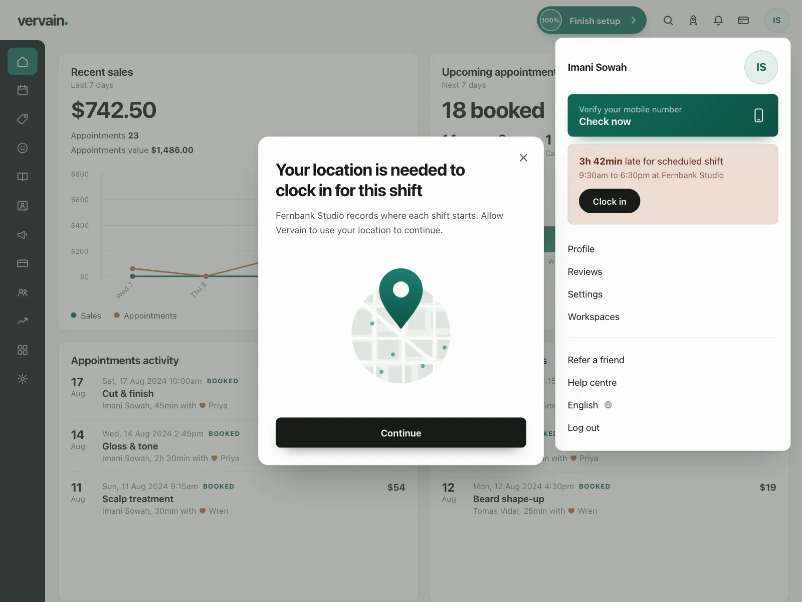Open the Add-ons grid icon in sidebar
The height and width of the screenshot is (602, 802).
(x=23, y=350)
